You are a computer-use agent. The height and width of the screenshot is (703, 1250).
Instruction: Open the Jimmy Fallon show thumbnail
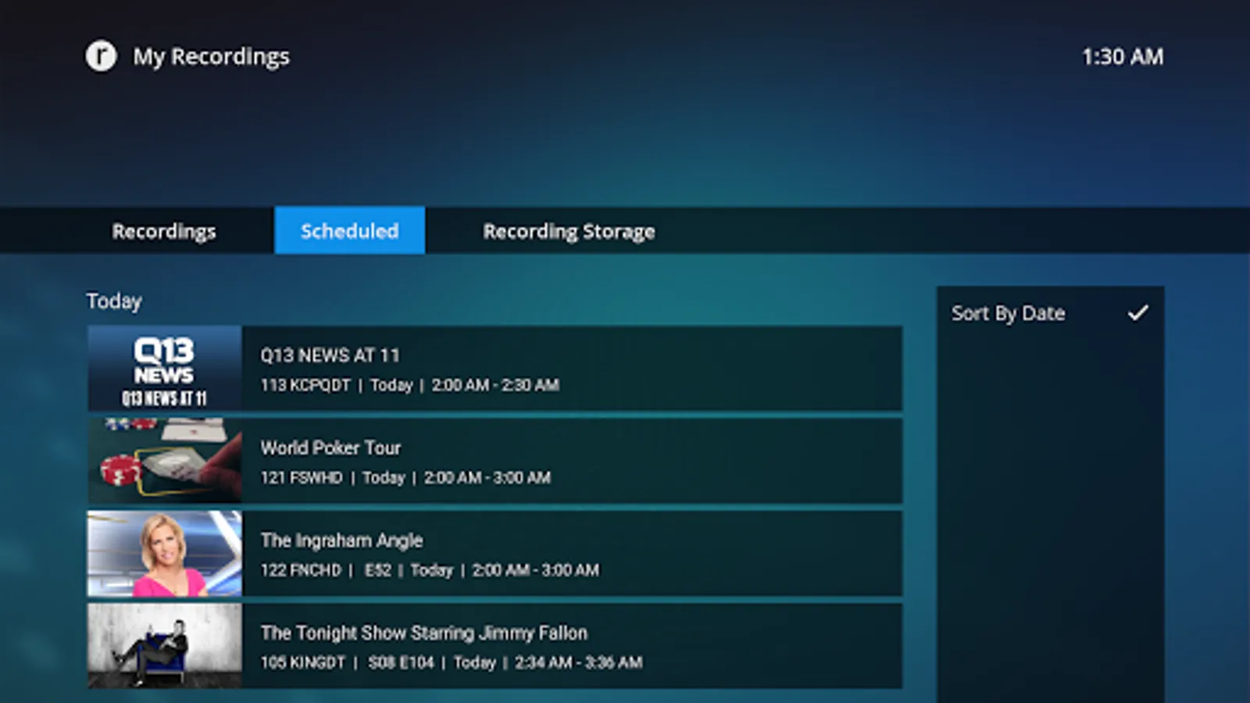pos(165,646)
